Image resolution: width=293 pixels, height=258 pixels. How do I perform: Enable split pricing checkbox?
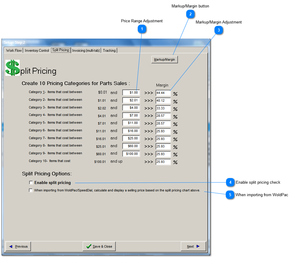point(31,183)
